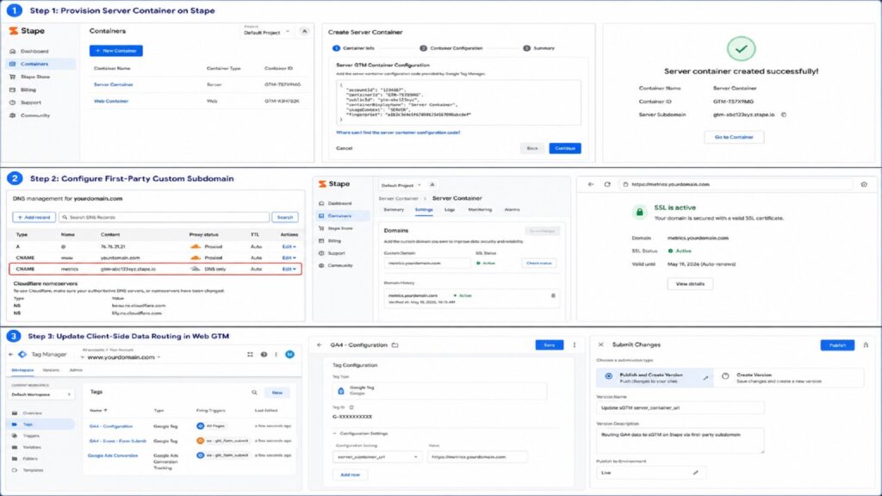
Task: Click the Tag Manager logo
Action: coord(22,354)
